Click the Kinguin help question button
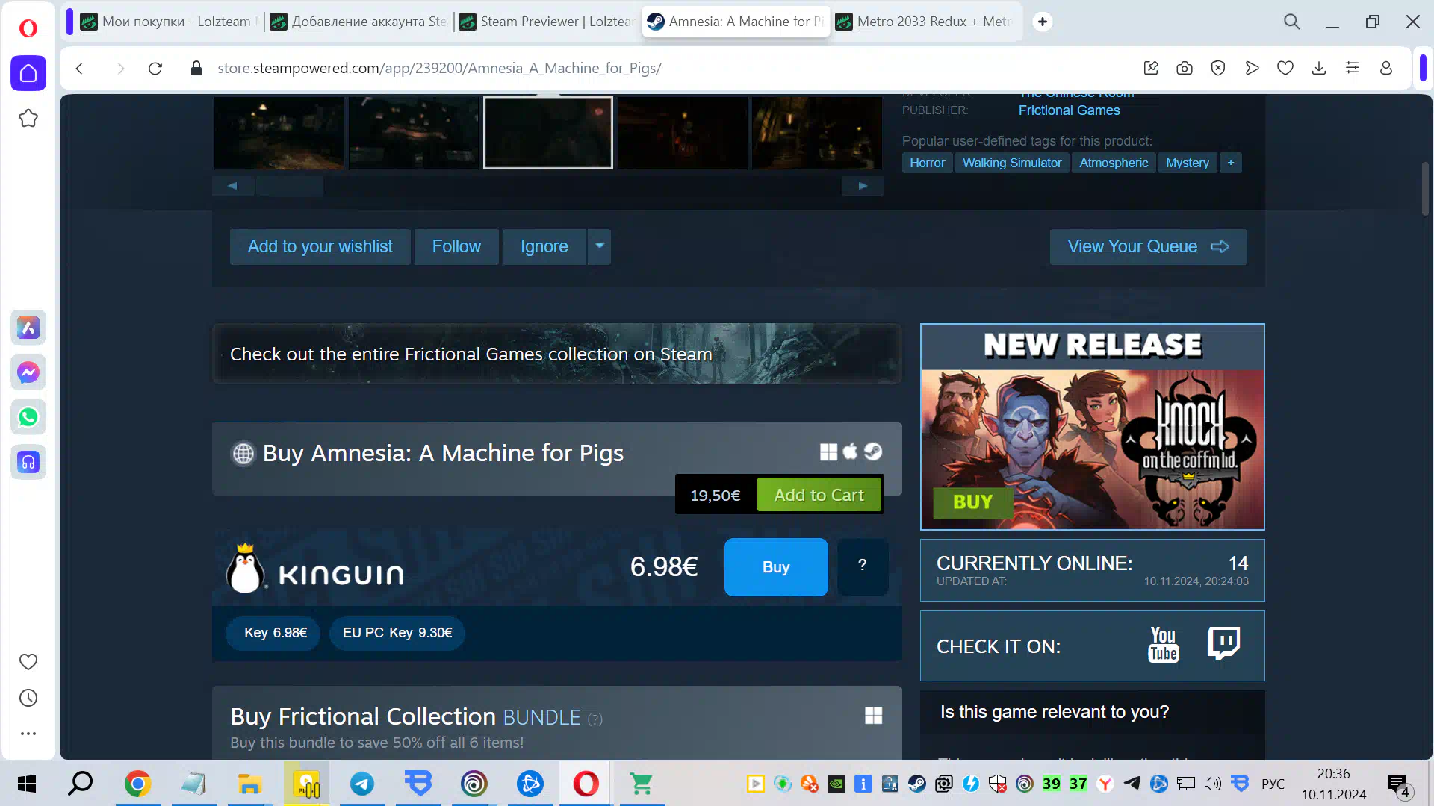Viewport: 1434px width, 806px height. pos(863,566)
